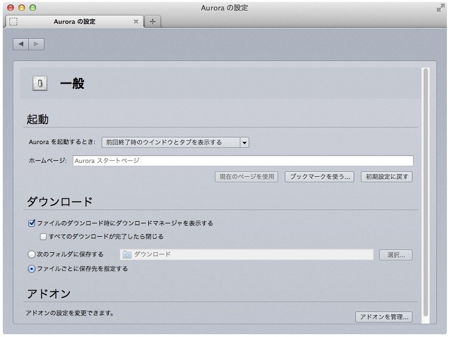
Task: Click the forward navigation arrow
Action: (37, 44)
